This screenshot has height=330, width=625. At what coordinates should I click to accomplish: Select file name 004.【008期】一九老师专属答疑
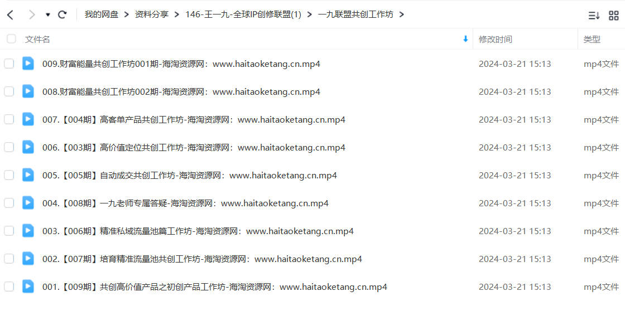pyautogui.click(x=185, y=203)
